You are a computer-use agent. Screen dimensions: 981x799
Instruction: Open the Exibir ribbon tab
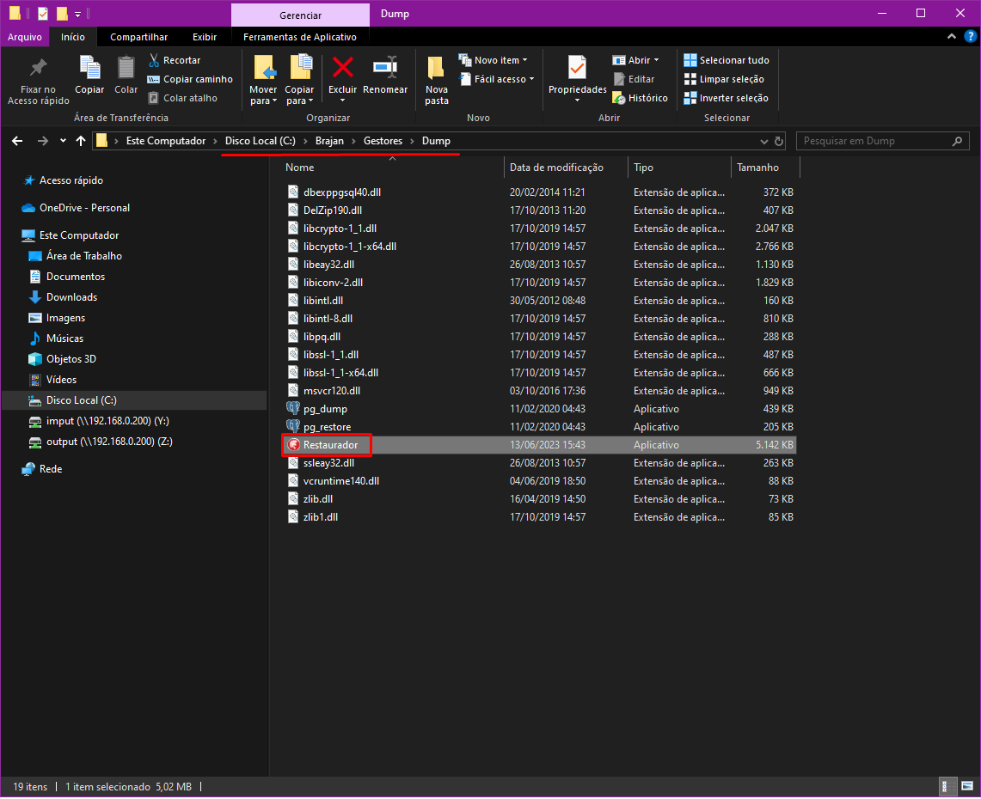205,37
